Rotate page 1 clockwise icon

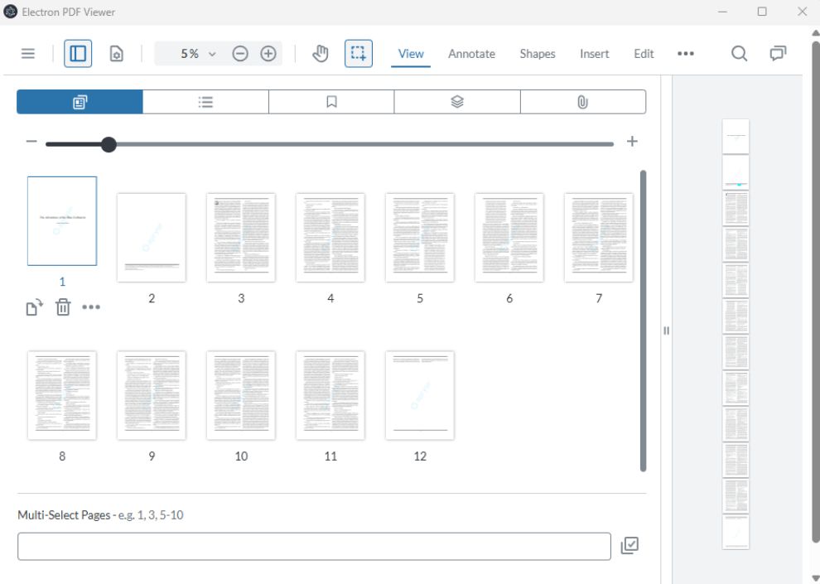34,307
